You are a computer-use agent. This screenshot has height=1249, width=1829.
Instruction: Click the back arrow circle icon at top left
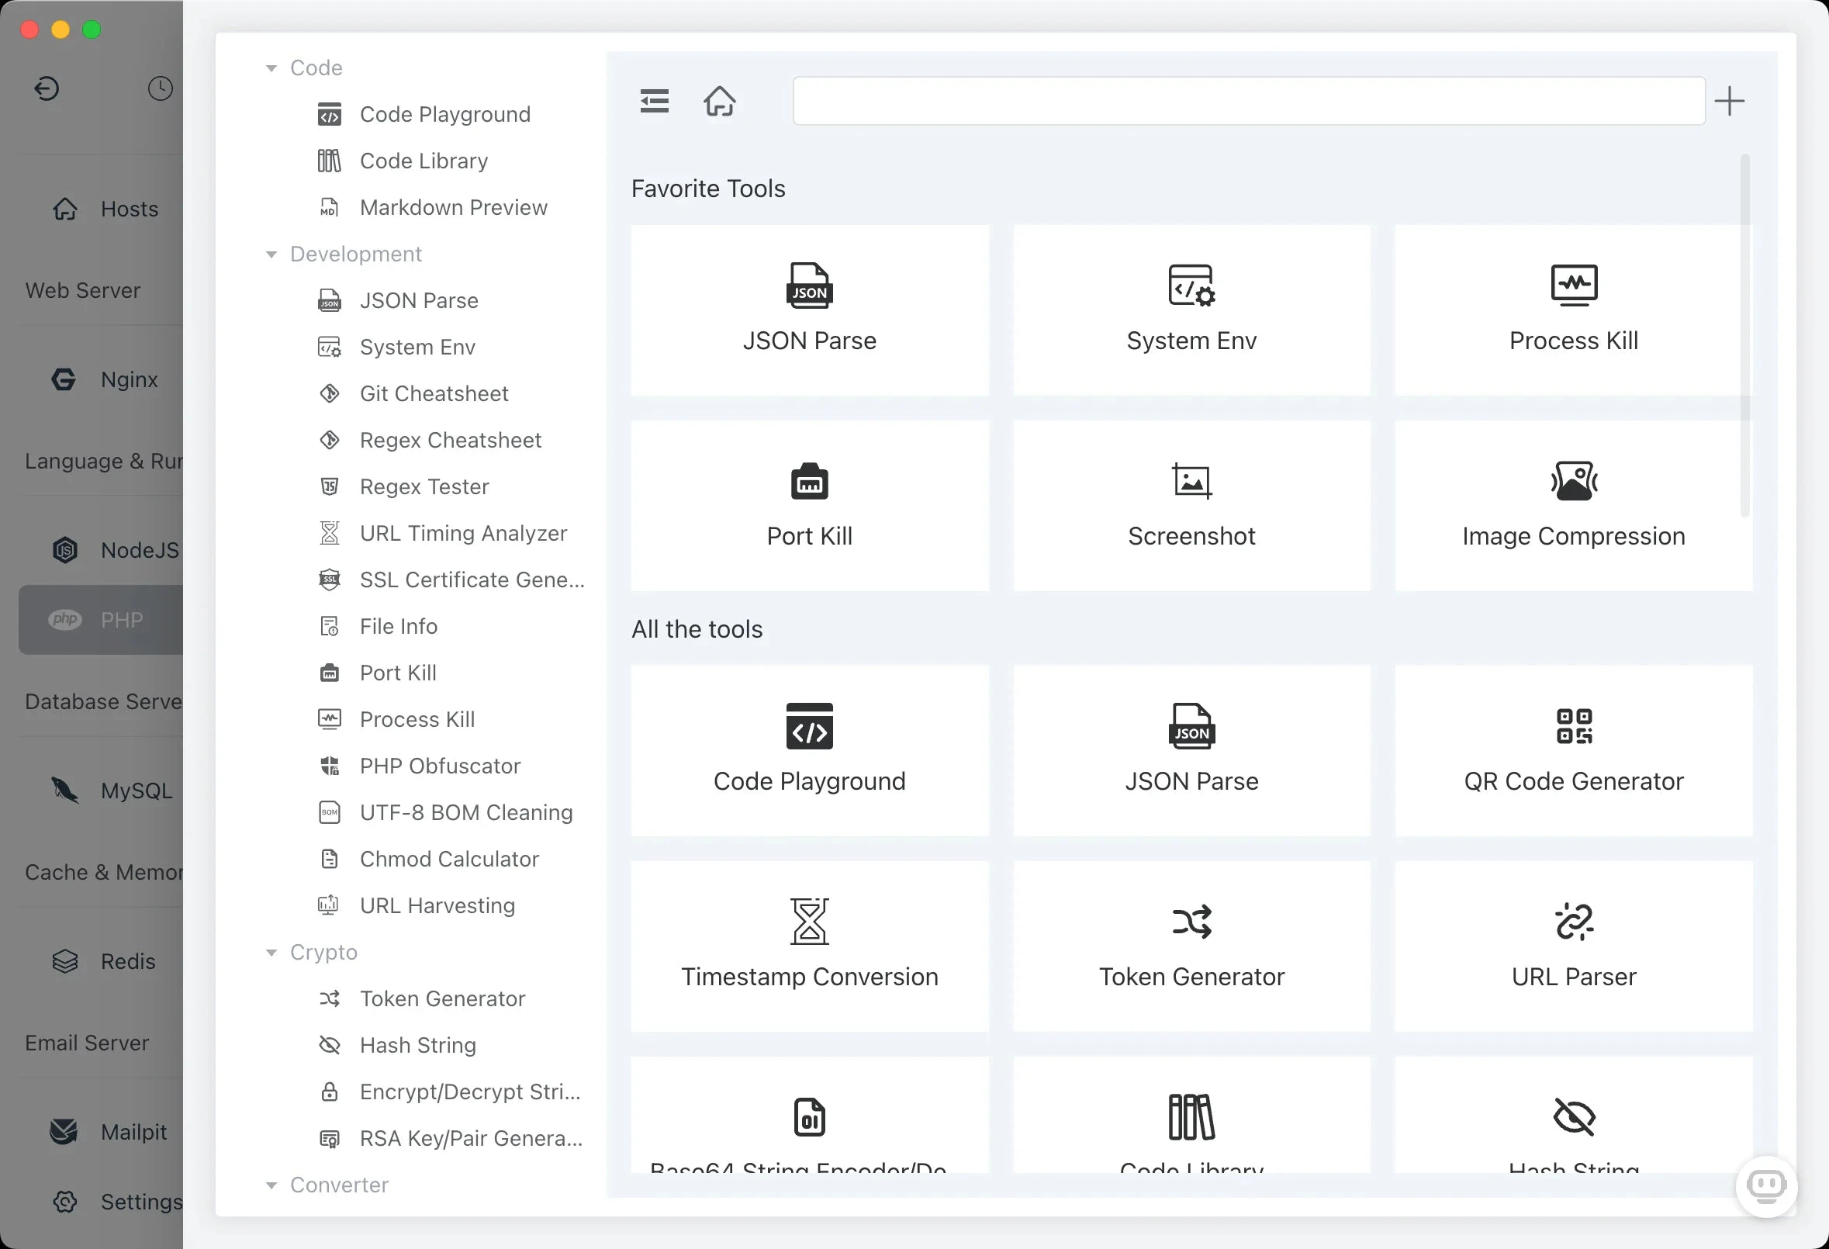(x=47, y=88)
